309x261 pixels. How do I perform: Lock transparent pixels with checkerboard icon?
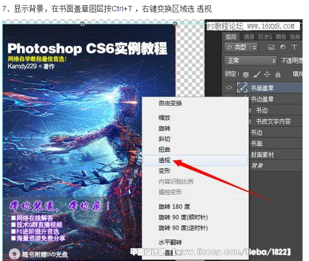[x=246, y=75]
